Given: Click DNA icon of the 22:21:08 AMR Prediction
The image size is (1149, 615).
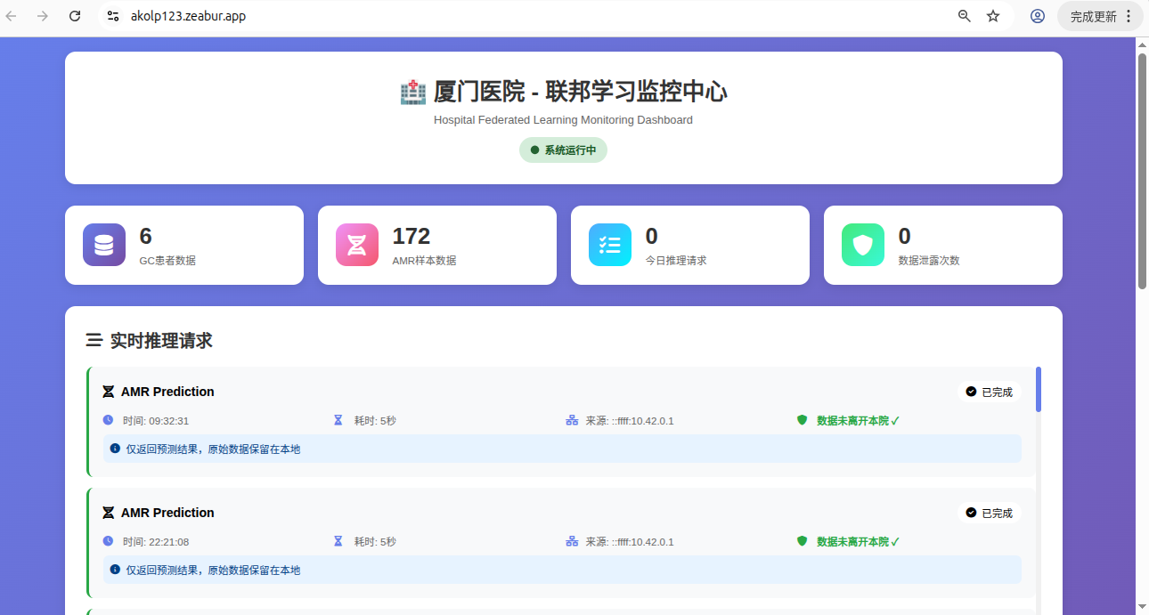Looking at the screenshot, I should [x=109, y=513].
